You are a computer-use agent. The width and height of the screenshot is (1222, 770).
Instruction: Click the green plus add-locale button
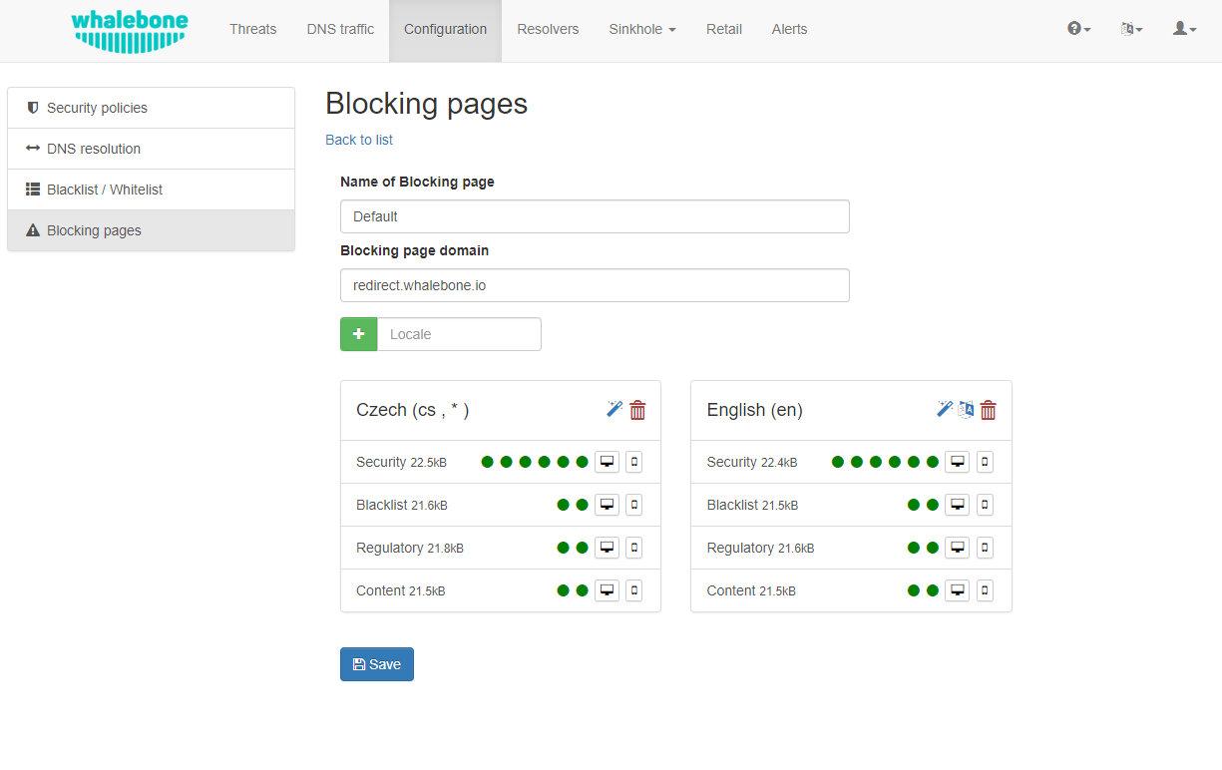click(359, 334)
